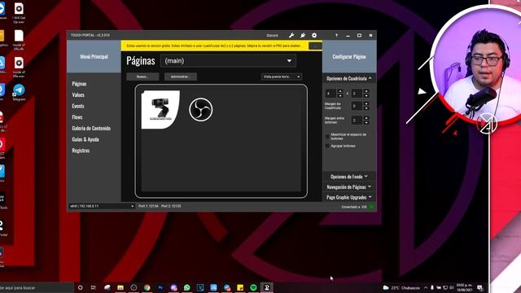Collapse Opciones de Cuadrícula section
This screenshot has height=293, width=521.
click(349, 78)
